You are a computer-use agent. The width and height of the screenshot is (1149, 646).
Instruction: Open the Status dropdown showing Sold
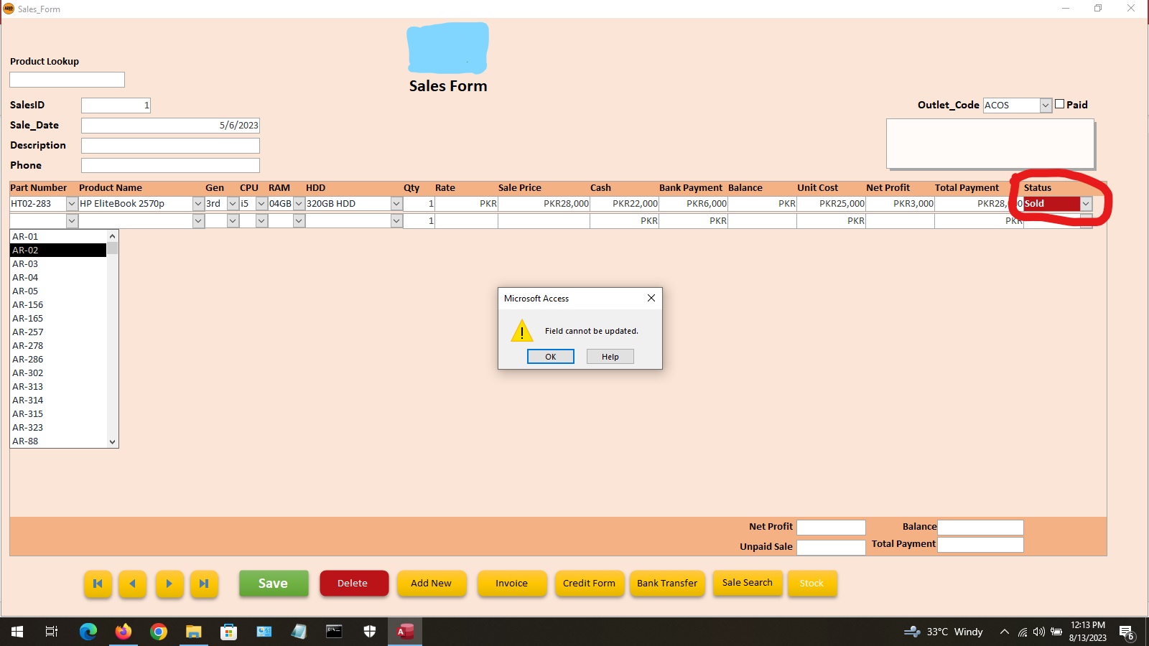[1085, 203]
